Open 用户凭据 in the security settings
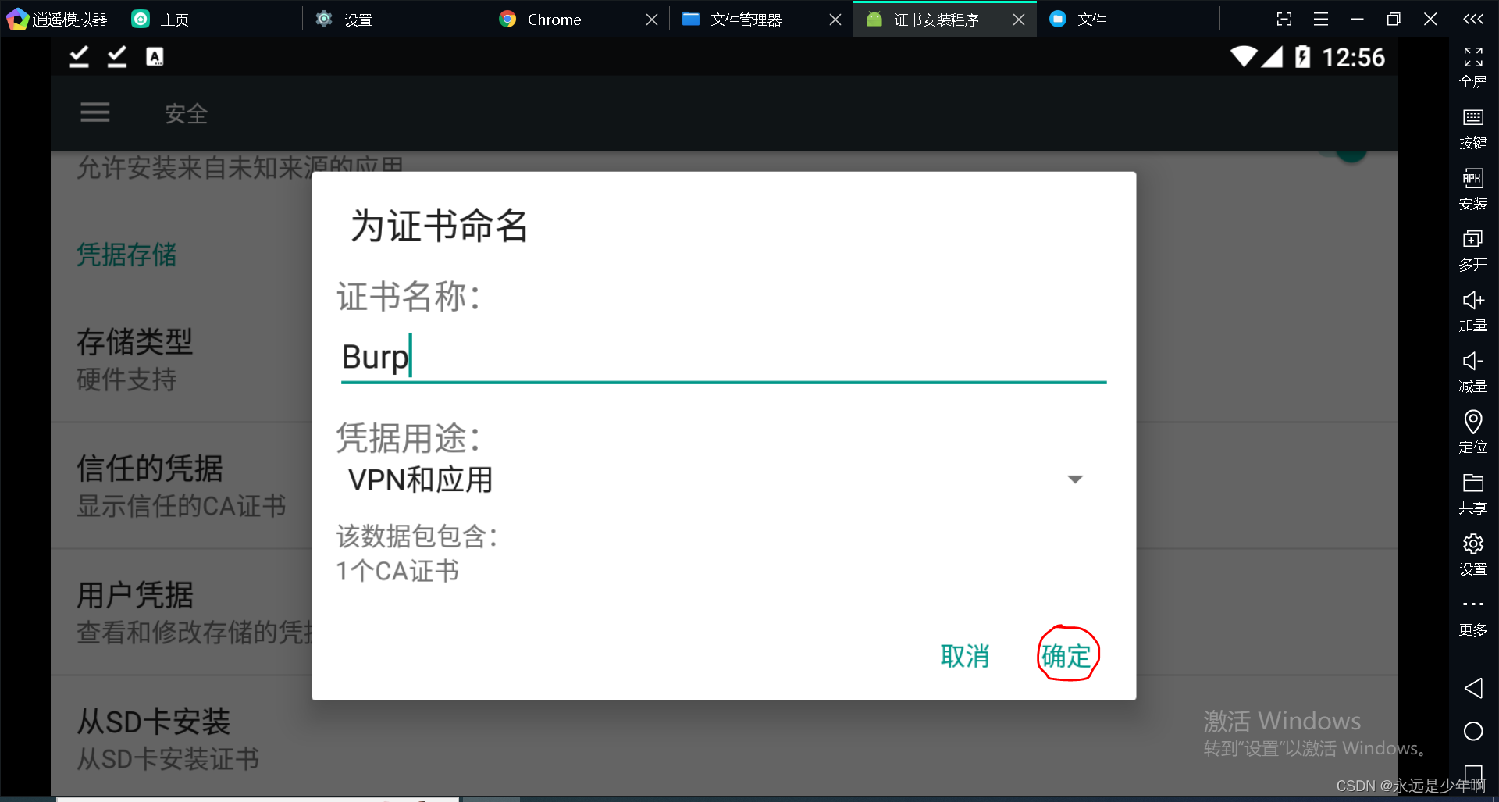This screenshot has width=1499, height=802. 181,612
